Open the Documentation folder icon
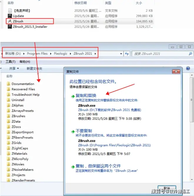The width and height of the screenshot is (194, 196). [9, 84]
